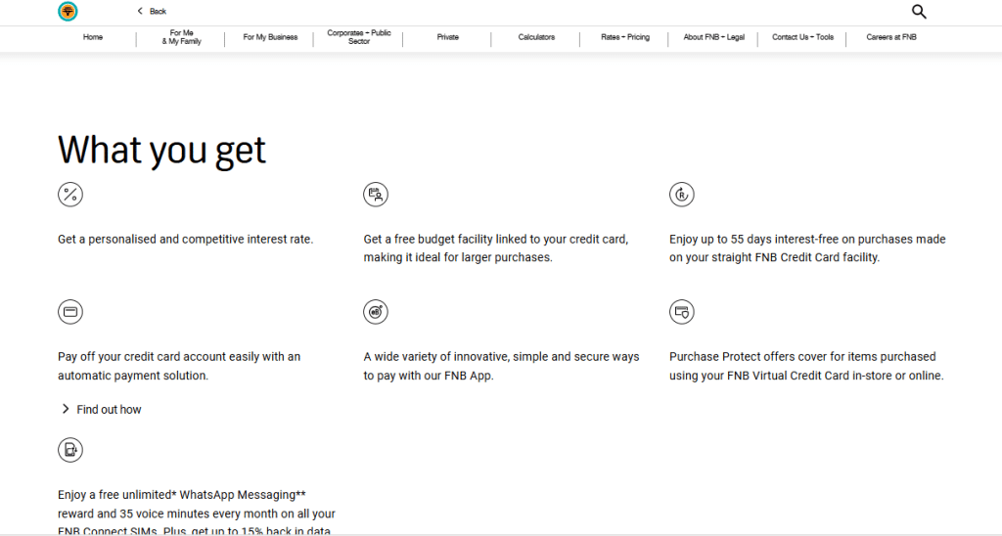1002x536 pixels.
Task: Click the percentage interest rate icon
Action: coord(70,195)
